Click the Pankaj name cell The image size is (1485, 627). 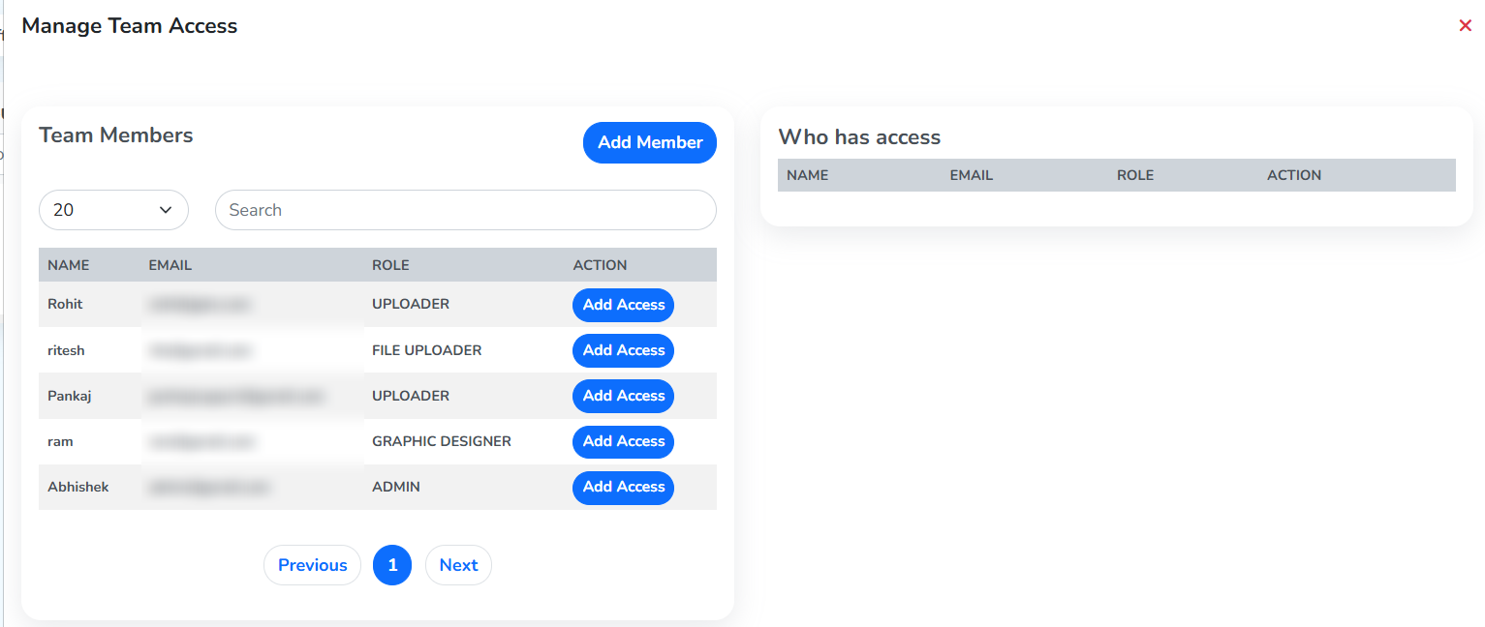70,396
